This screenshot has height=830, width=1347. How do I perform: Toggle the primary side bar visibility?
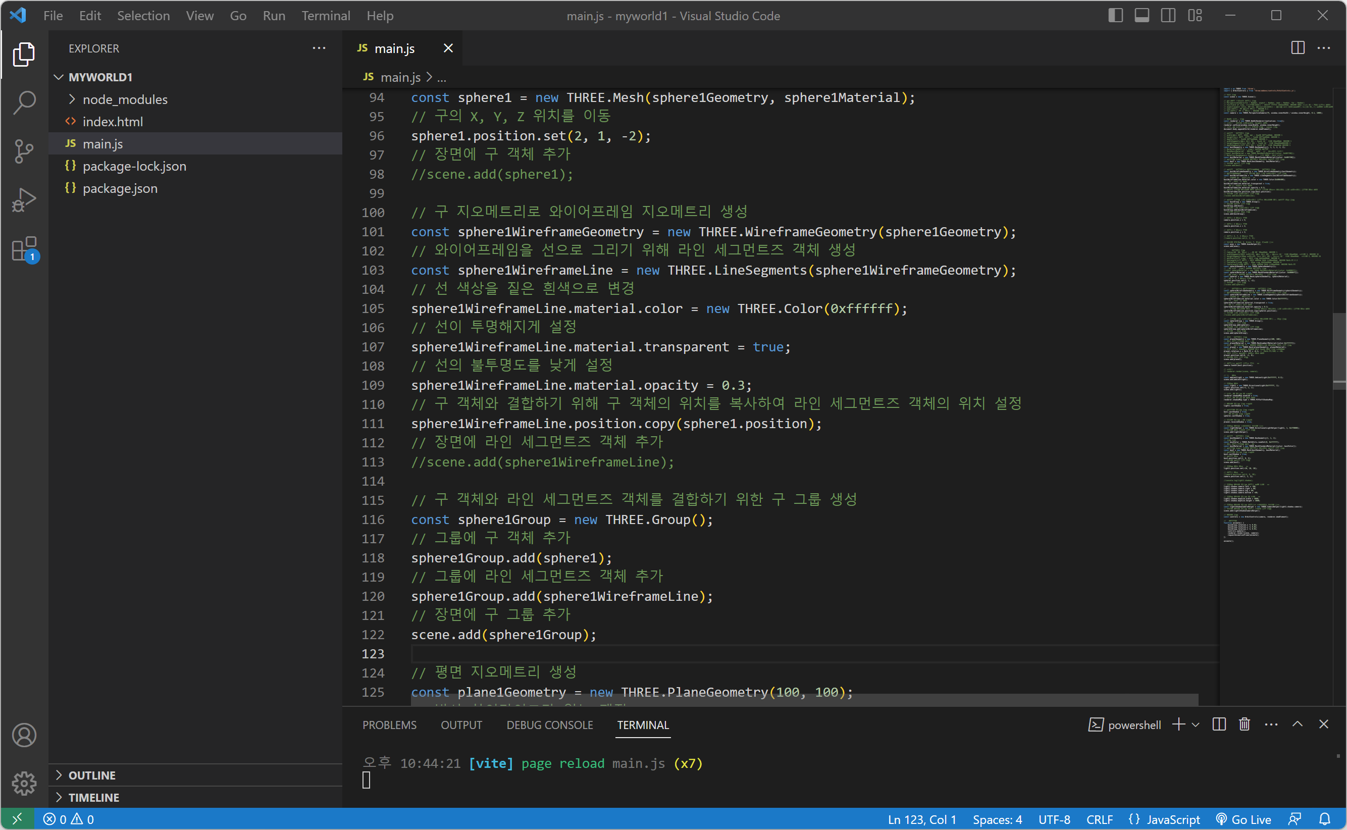1115,15
